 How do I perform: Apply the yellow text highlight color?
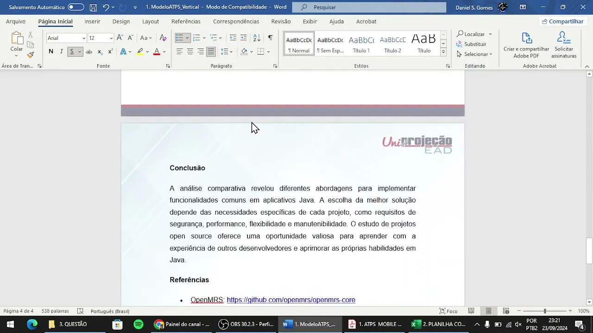point(140,52)
